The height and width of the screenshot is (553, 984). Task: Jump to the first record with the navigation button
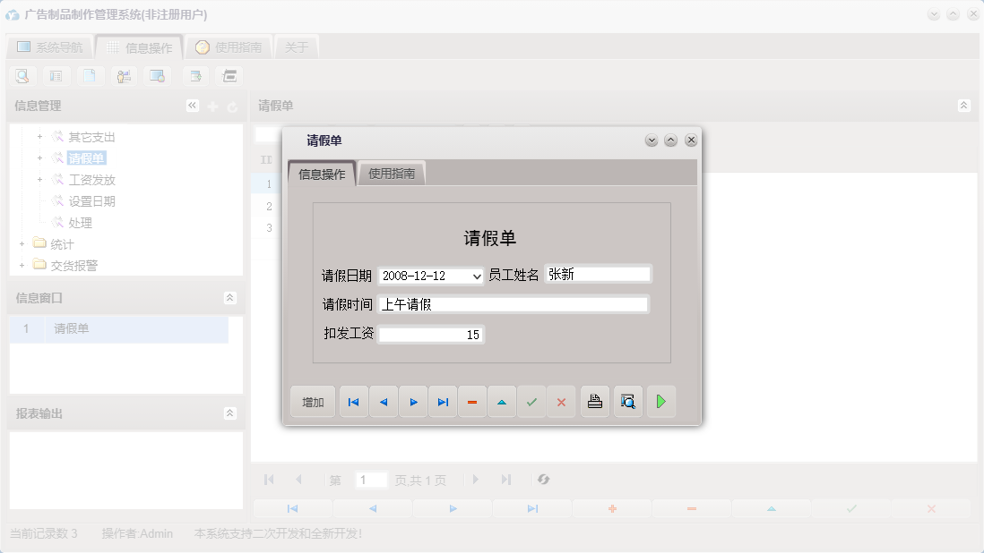pyautogui.click(x=353, y=401)
